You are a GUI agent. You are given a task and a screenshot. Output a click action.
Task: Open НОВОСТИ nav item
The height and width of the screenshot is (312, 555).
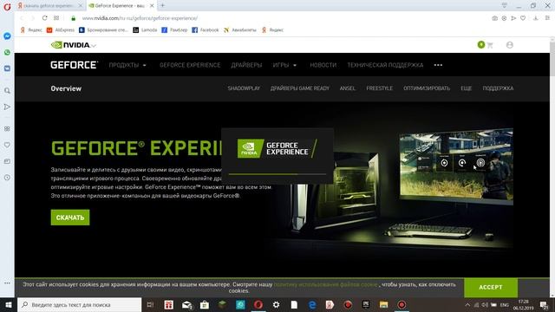point(323,65)
